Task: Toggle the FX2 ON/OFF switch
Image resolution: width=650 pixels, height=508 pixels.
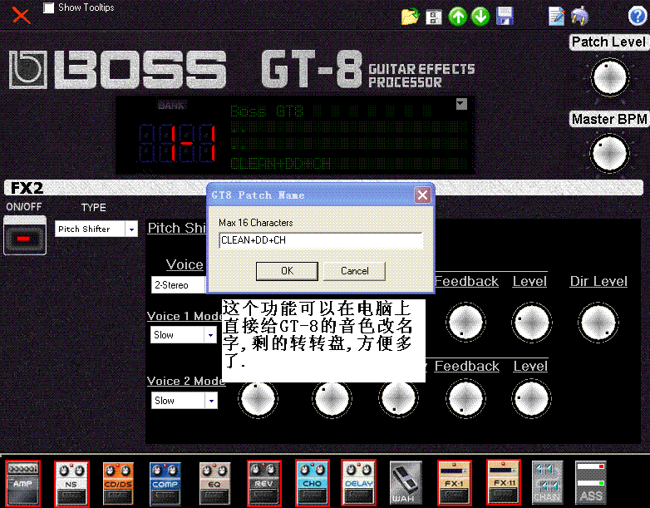Action: pyautogui.click(x=24, y=236)
